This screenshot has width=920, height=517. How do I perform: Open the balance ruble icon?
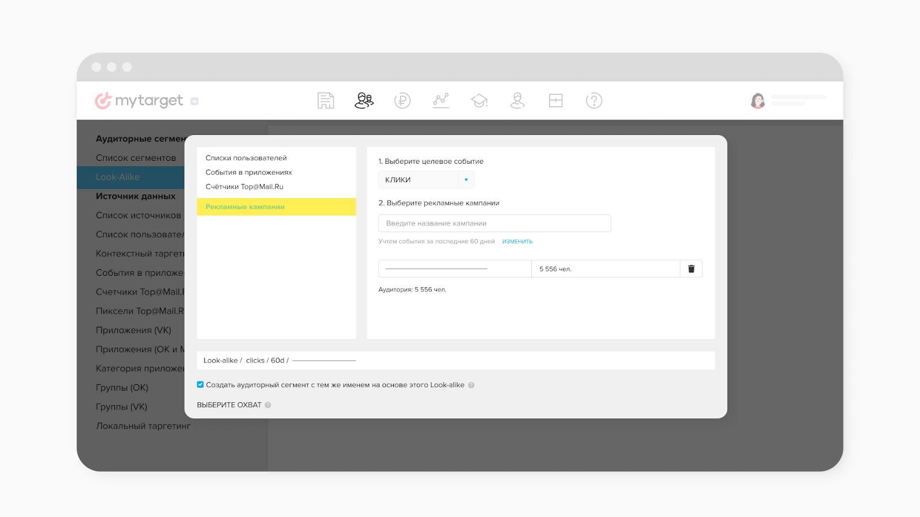click(402, 101)
